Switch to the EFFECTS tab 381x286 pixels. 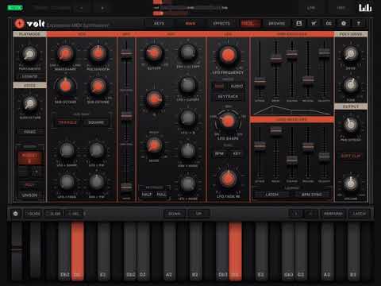click(x=221, y=24)
